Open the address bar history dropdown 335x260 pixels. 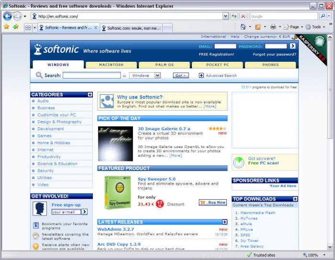click(226, 16)
